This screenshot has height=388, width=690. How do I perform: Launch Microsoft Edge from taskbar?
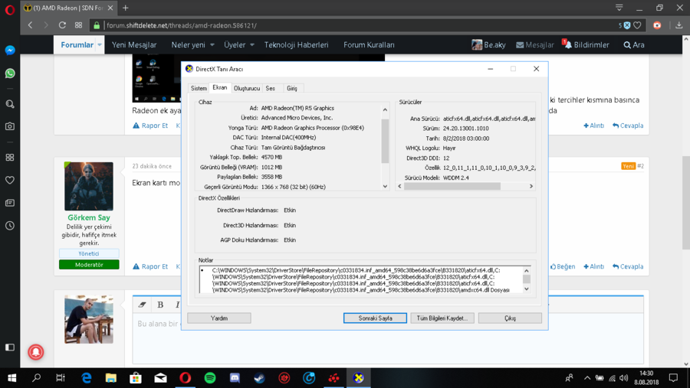(86, 378)
